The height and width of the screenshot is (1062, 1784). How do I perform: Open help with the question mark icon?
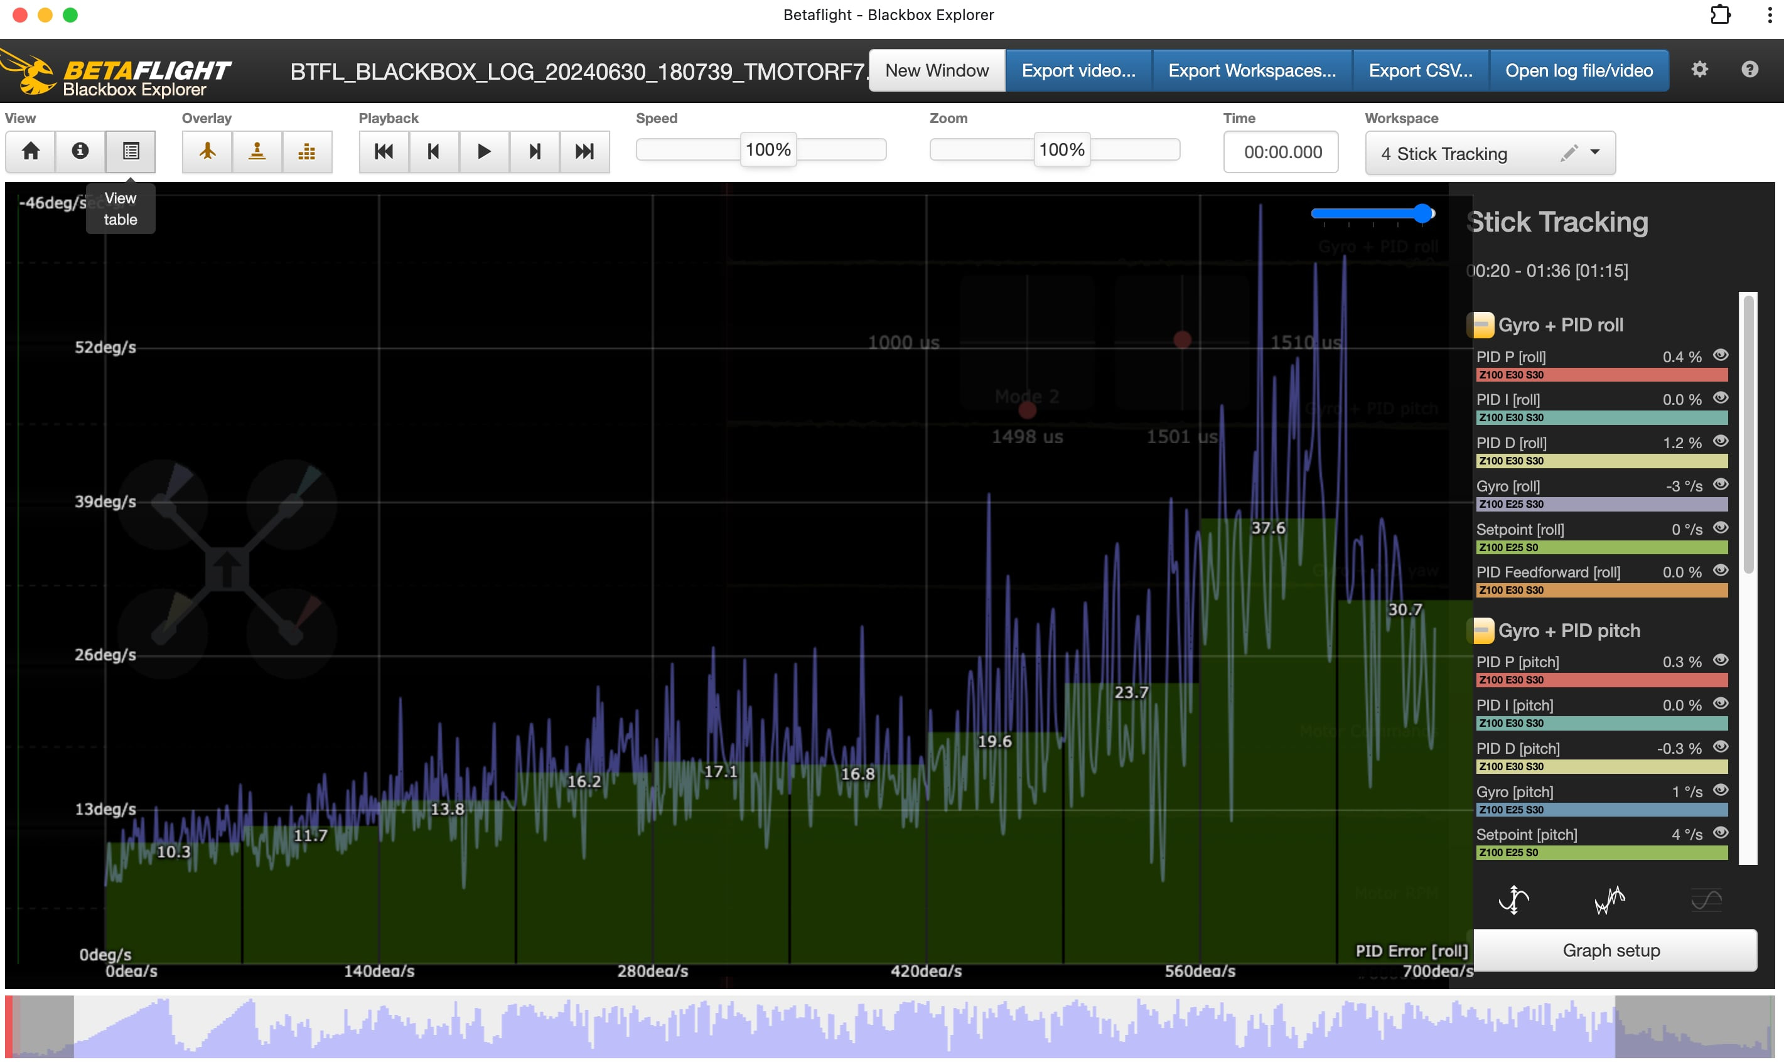click(x=1749, y=70)
